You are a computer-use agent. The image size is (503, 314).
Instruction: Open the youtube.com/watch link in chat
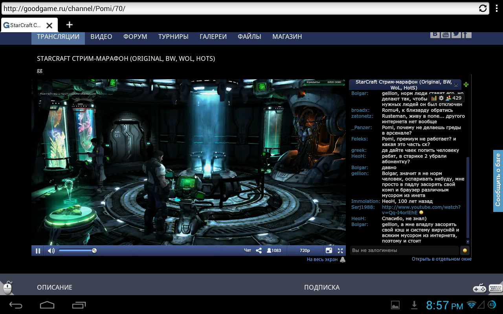(x=421, y=210)
